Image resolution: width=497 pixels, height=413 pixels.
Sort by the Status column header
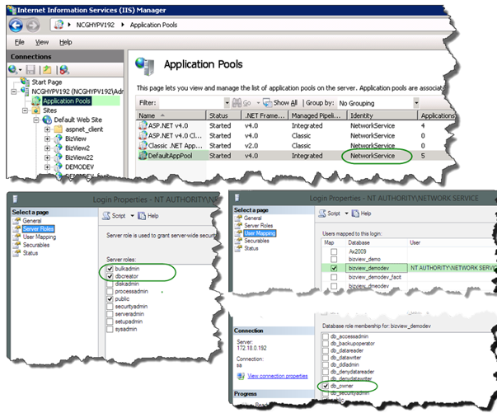click(223, 115)
